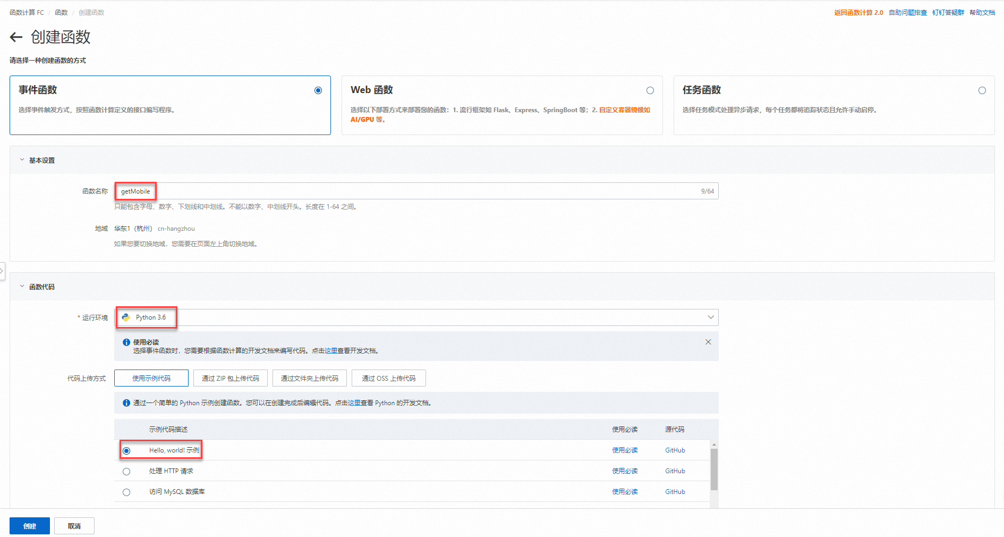Open 使用必读 link for Hello, world! row
The height and width of the screenshot is (537, 1004).
point(625,450)
